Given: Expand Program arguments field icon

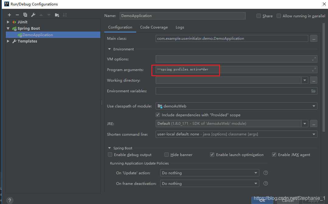Looking at the screenshot, I should coord(314,70).
